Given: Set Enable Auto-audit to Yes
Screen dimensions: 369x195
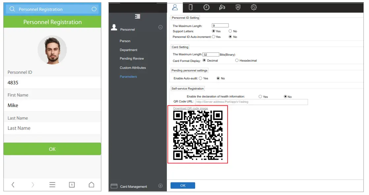Looking at the screenshot, I should click(200, 78).
